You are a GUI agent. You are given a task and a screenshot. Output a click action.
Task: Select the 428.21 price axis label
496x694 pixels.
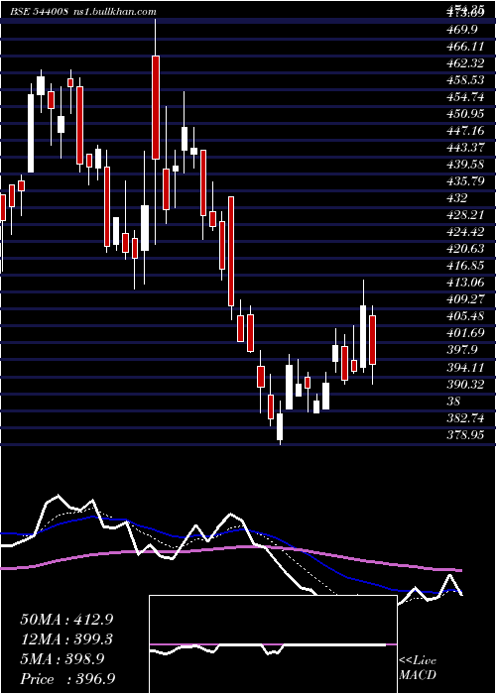(465, 215)
